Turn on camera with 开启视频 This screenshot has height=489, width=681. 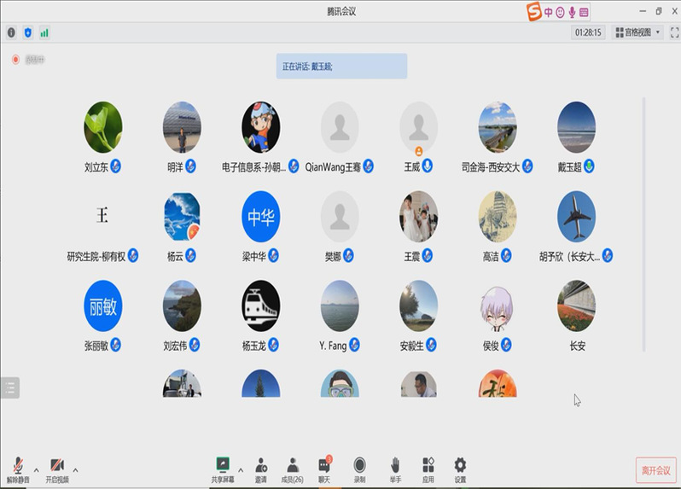(x=56, y=467)
